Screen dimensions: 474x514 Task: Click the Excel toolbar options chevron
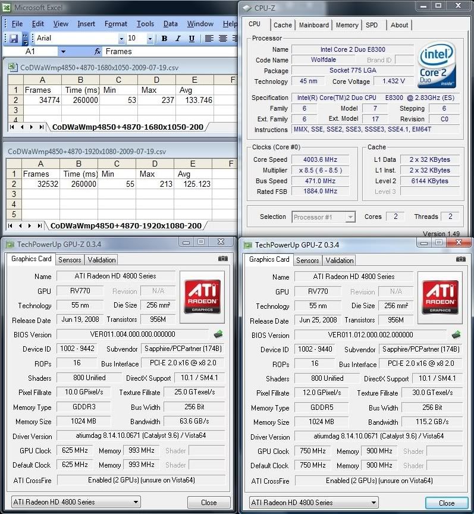pyautogui.click(x=25, y=39)
